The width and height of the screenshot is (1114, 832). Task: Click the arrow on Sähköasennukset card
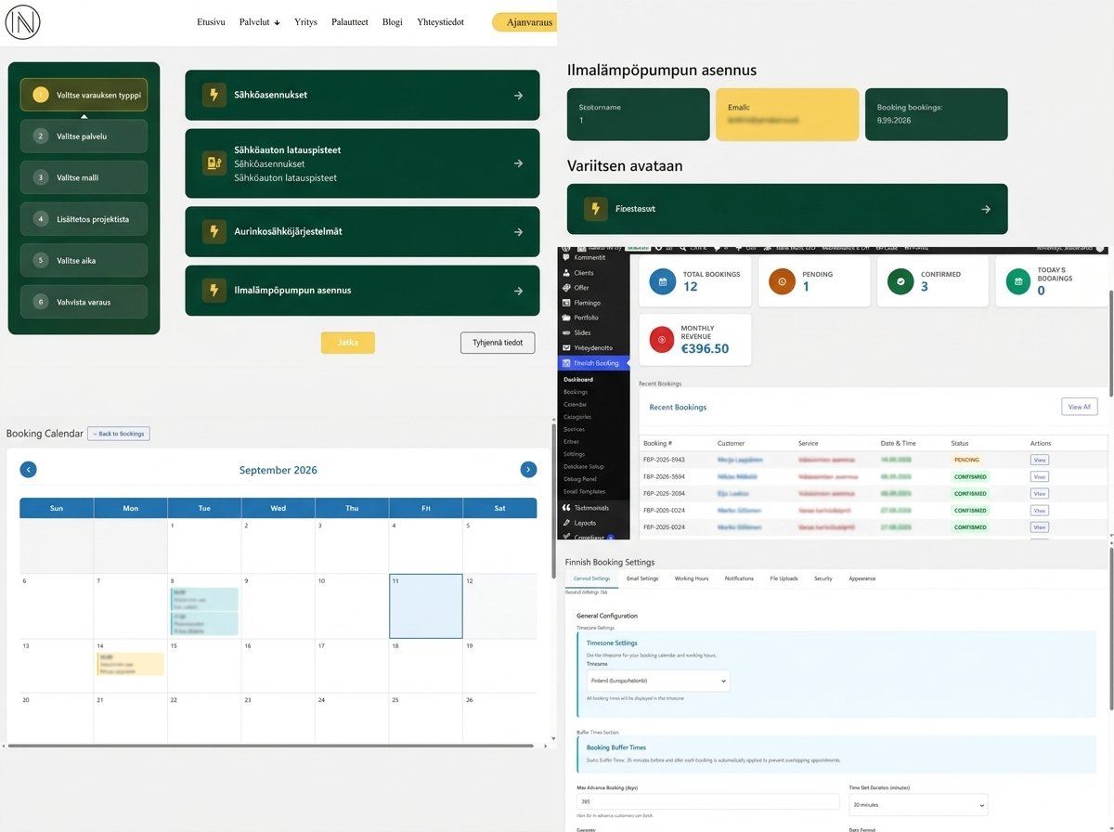coord(518,96)
